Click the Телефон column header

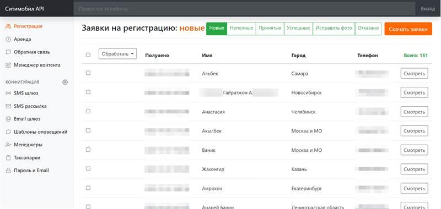click(x=368, y=56)
